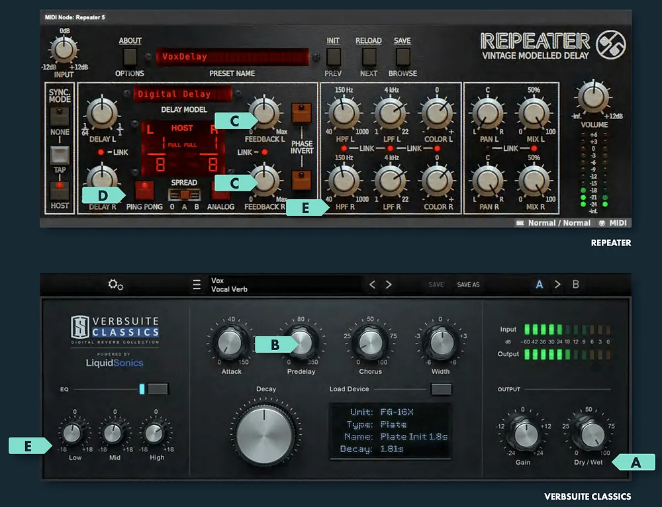Click the LPF L knob

pos(391,113)
